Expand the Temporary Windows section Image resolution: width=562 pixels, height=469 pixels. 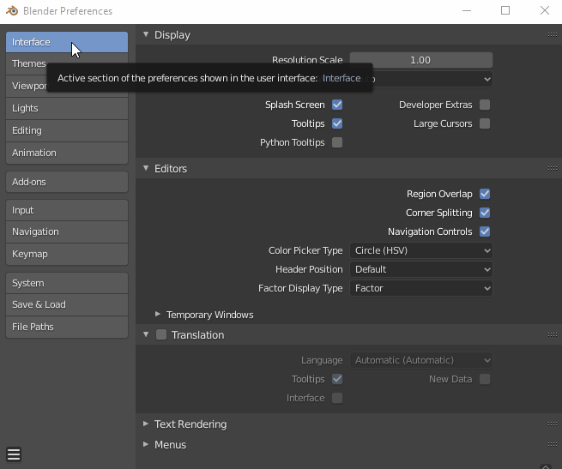(x=159, y=315)
